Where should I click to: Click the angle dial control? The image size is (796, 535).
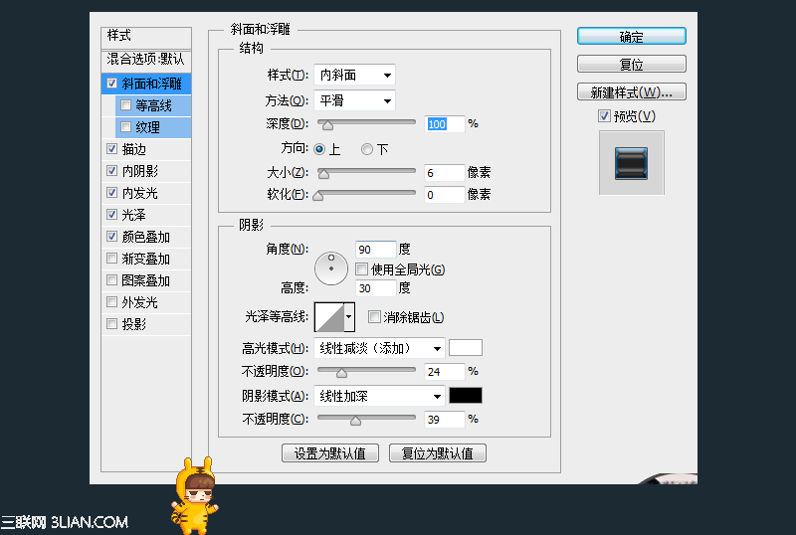click(331, 268)
